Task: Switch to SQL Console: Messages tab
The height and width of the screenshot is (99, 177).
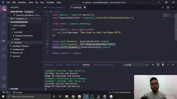Action: [103, 65]
